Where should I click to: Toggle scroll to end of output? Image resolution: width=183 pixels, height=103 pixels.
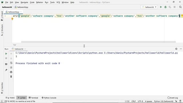coord(11,68)
